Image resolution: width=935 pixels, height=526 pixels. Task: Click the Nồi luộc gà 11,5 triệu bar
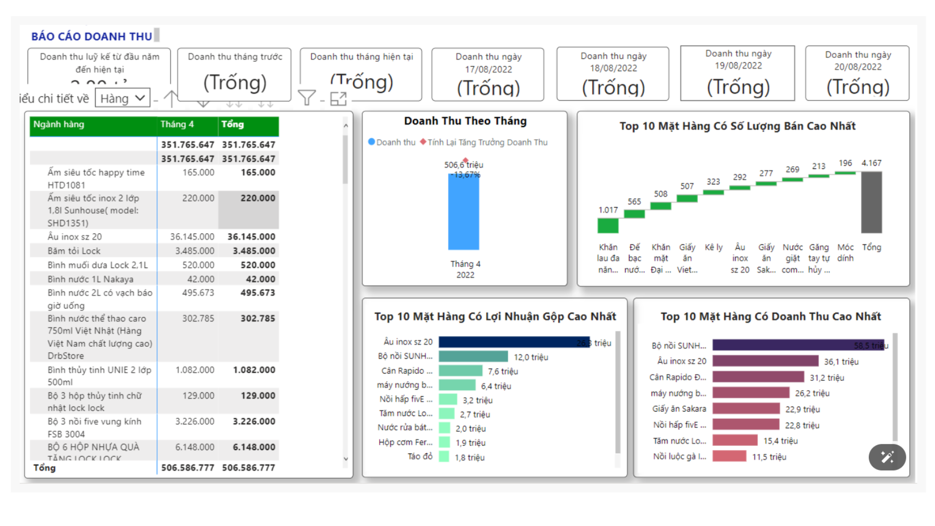pos(729,456)
